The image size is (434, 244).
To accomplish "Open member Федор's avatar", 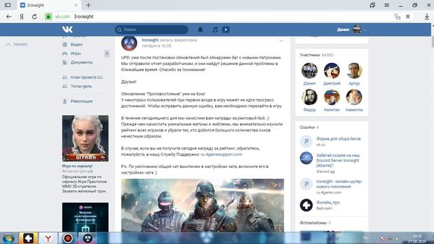I will click(309, 97).
